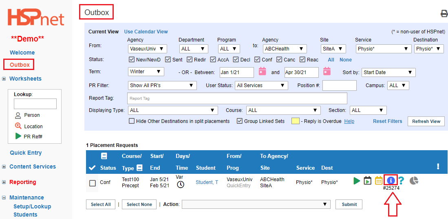Screen dimensions: 448x219
Task: Open the Displaying Type dropdown
Action: tap(173, 110)
